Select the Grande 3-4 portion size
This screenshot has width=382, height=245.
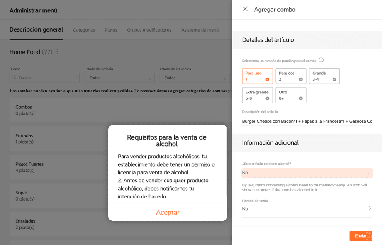coord(324,76)
